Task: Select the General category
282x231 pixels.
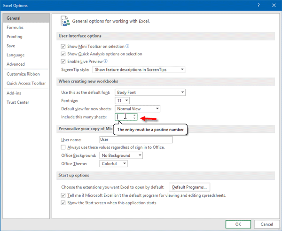Action: click(x=26, y=18)
